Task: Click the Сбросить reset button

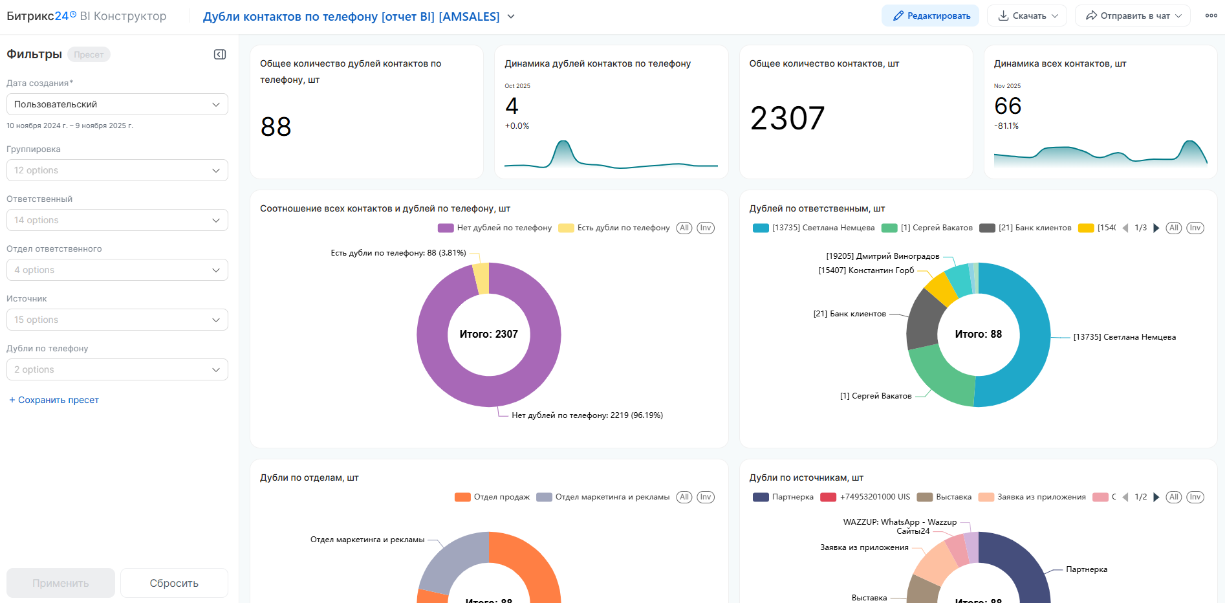Action: 174,583
